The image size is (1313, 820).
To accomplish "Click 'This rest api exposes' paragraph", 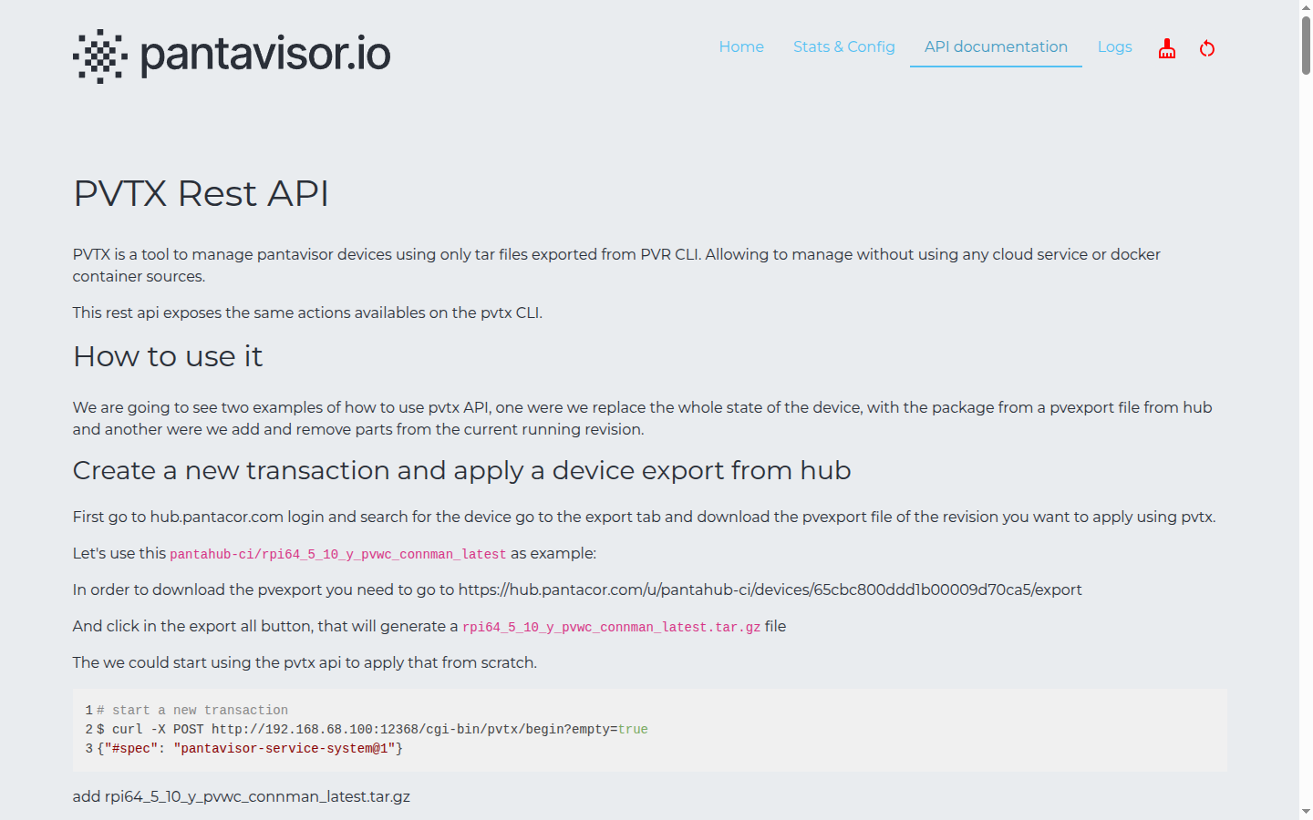I will [307, 313].
